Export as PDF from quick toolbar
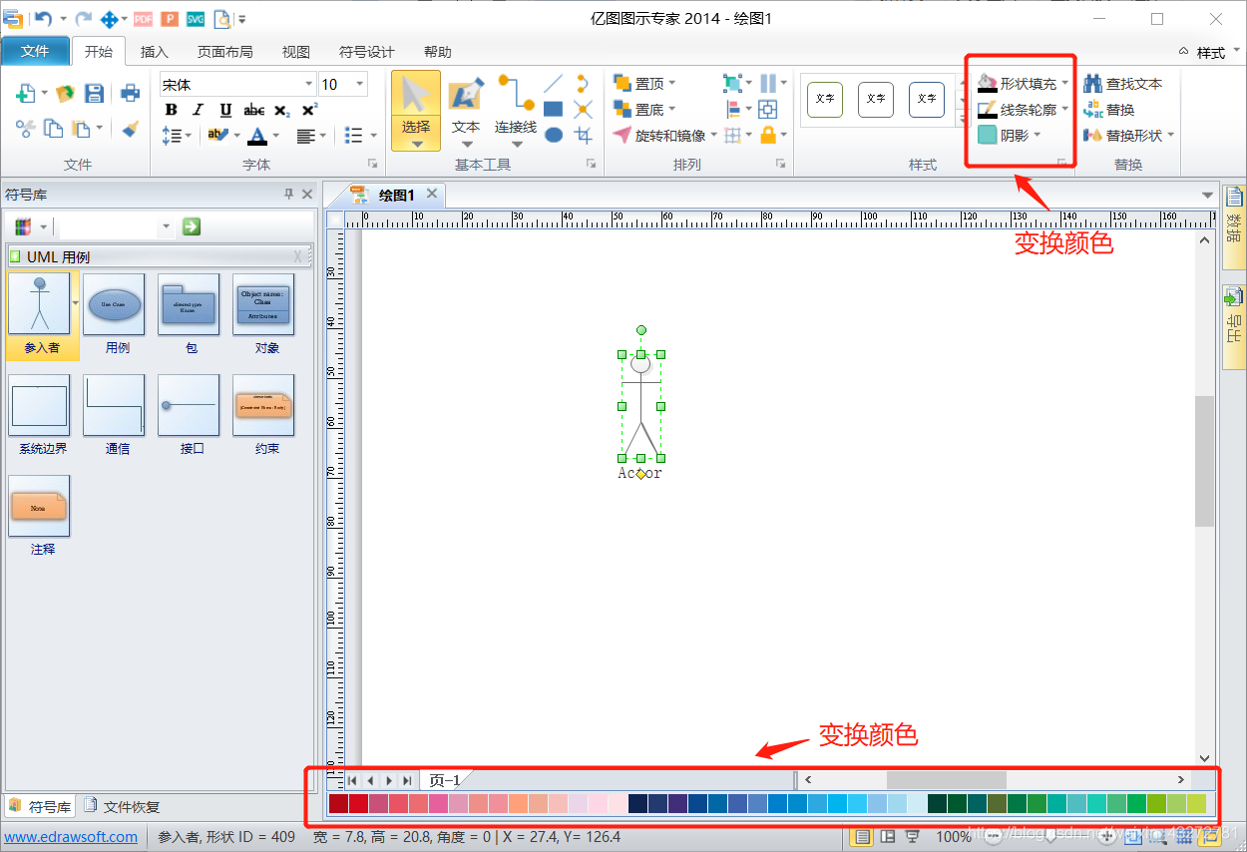Viewport: 1247px width, 852px height. tap(143, 18)
